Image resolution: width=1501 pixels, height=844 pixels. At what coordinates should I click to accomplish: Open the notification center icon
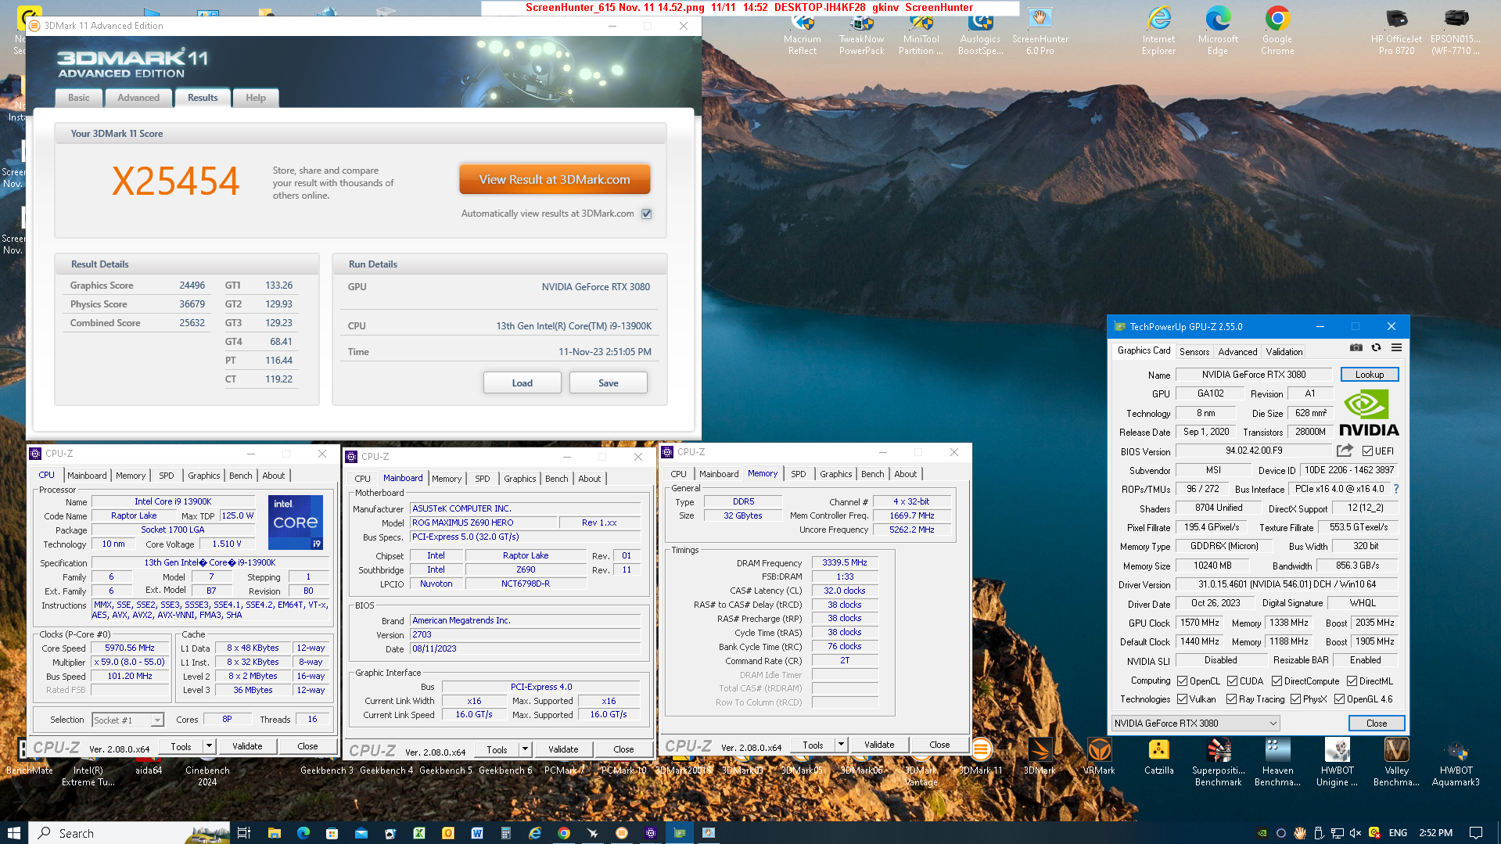tap(1476, 833)
